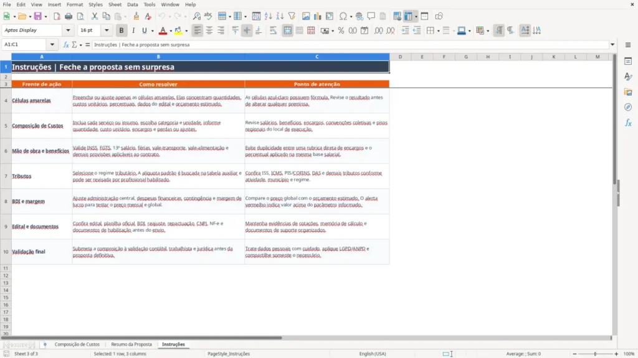
Task: Open the Sum function dropdown arrow
Action: tap(80, 45)
